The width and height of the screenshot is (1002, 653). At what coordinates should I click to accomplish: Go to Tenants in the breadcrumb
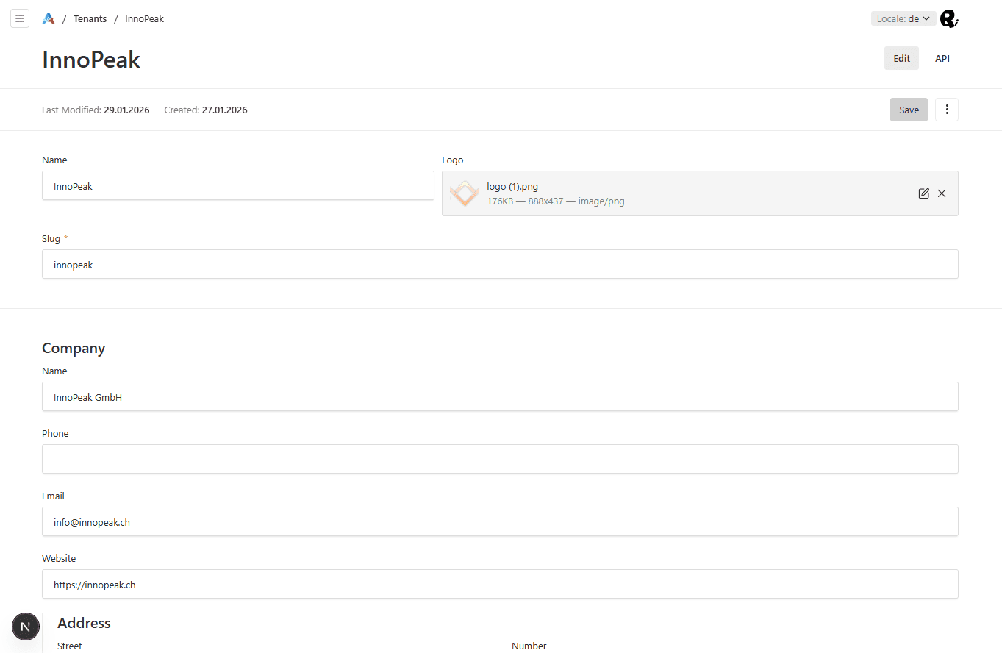click(90, 19)
